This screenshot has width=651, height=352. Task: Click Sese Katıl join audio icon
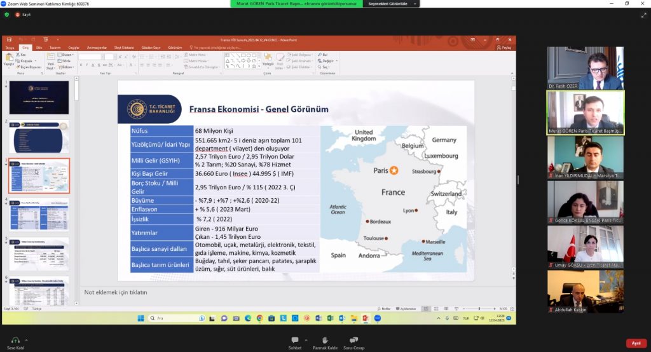tap(15, 340)
